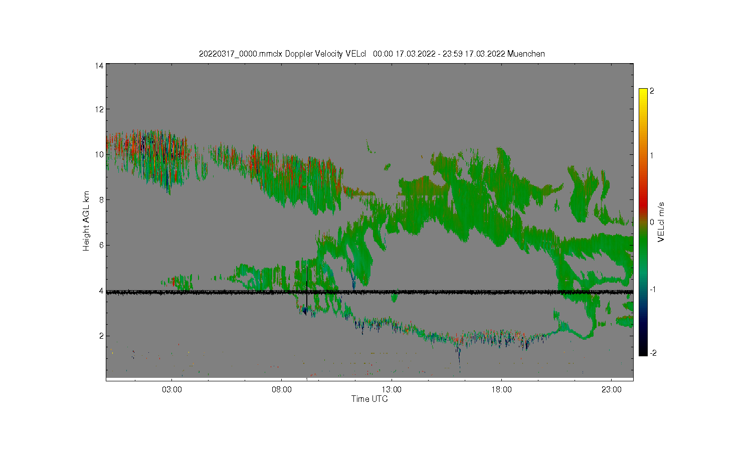
Task: Click the 'VELcl m/s' colorbar label
Action: point(661,222)
